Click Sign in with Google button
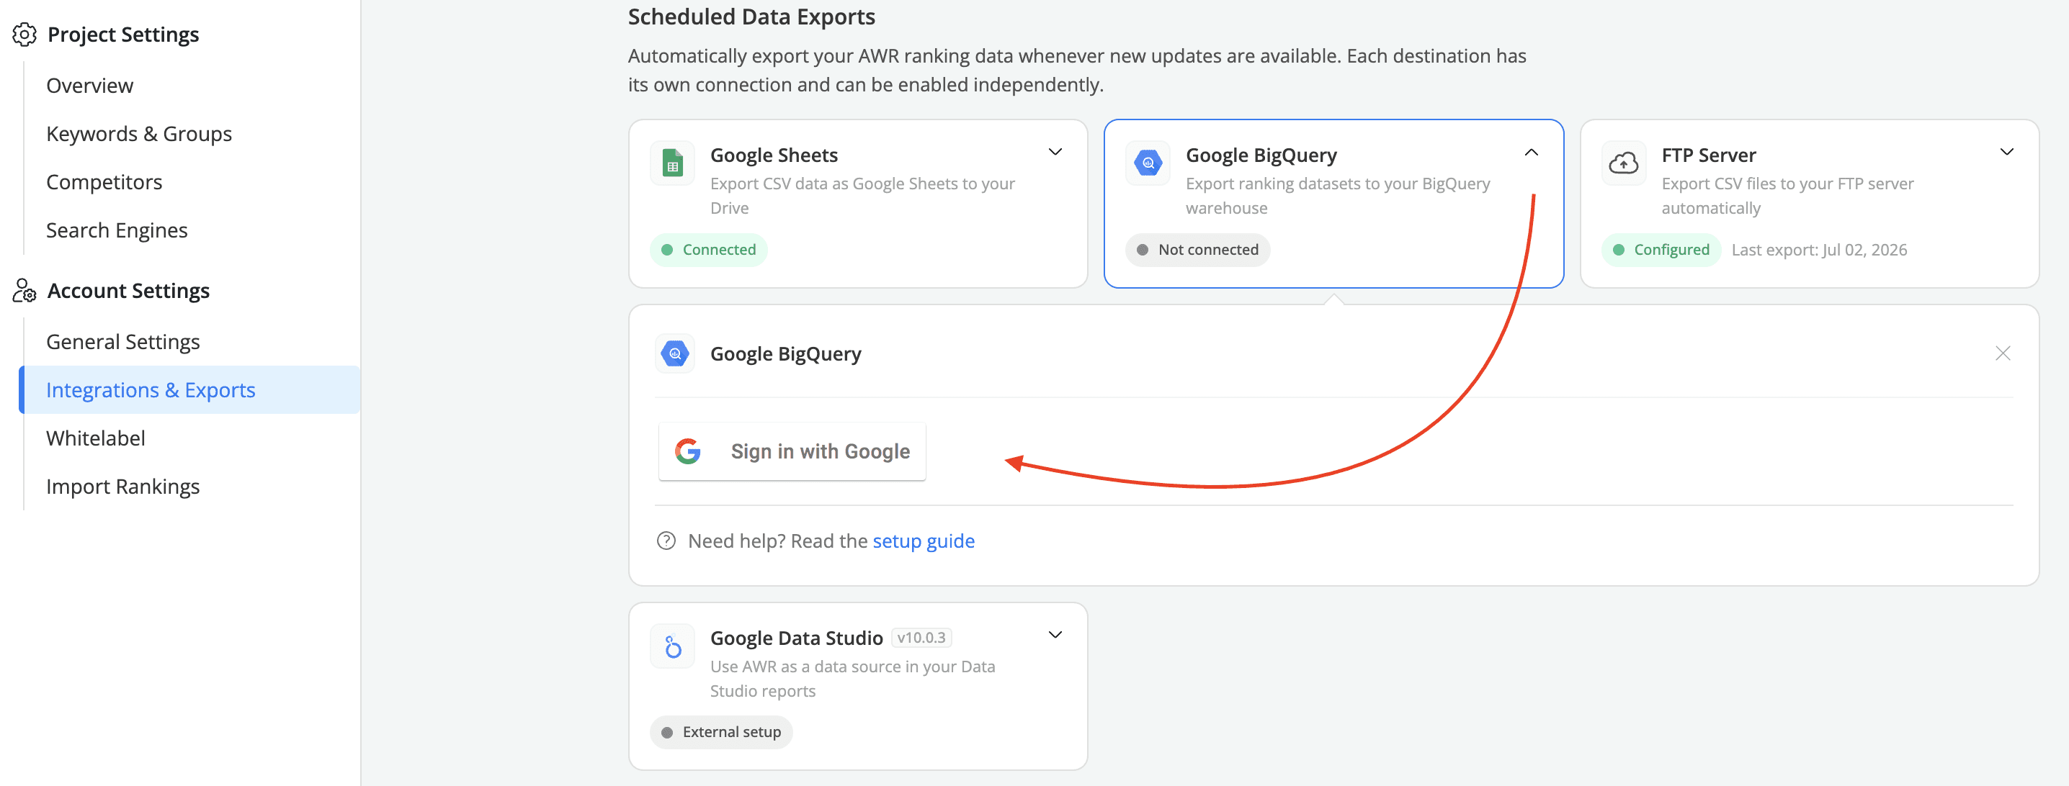Viewport: 2069px width, 786px height. 792,451
